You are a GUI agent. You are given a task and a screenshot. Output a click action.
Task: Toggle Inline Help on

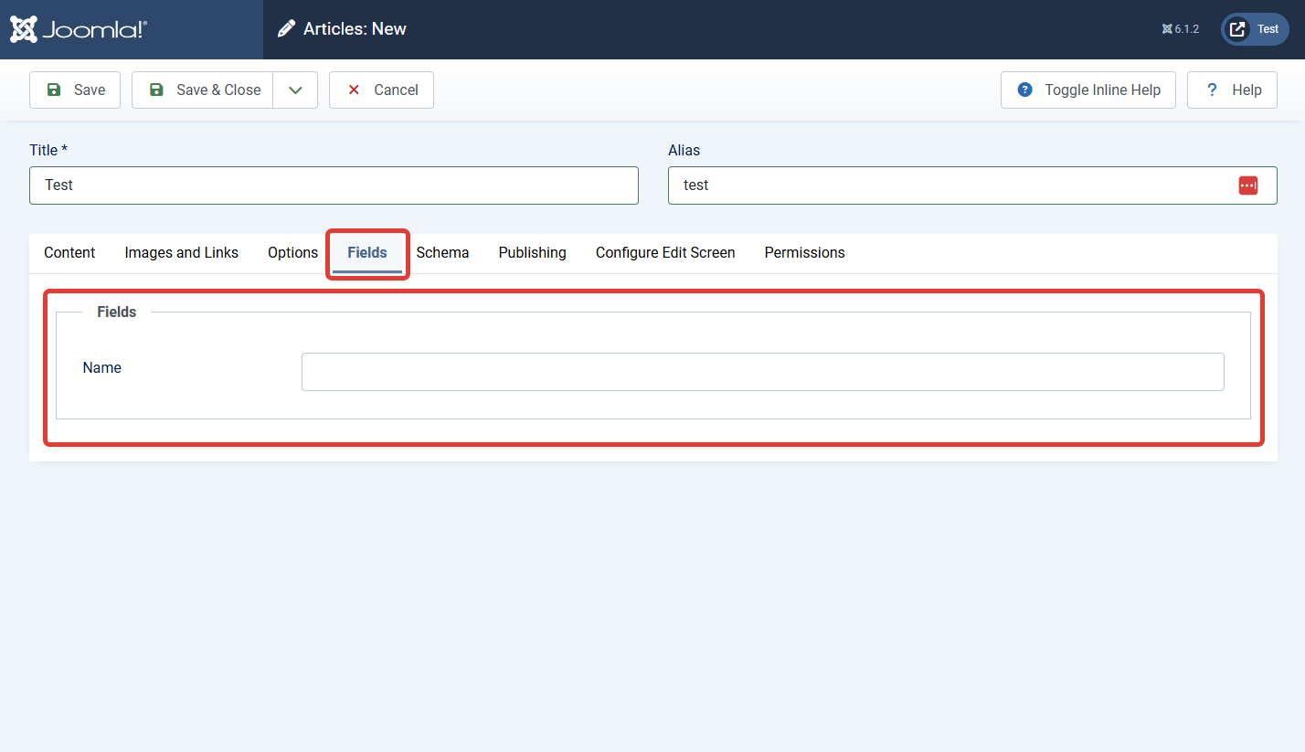1088,90
